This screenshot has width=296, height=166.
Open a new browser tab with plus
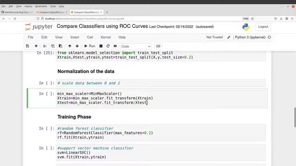(x=107, y=12)
